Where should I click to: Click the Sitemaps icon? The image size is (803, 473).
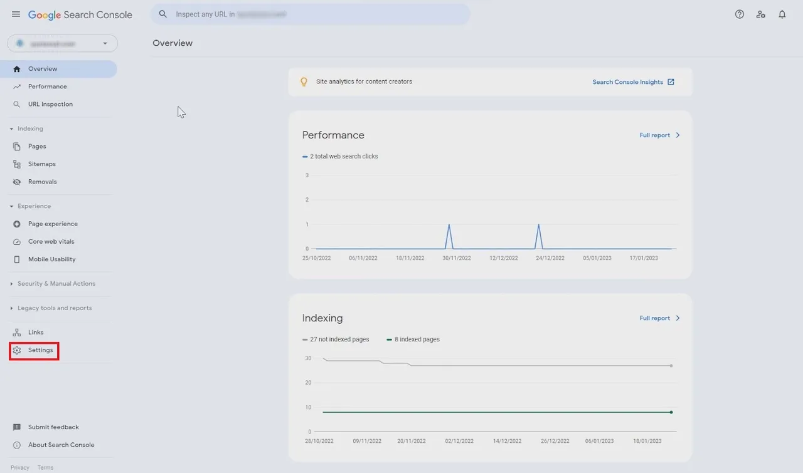[x=17, y=164]
